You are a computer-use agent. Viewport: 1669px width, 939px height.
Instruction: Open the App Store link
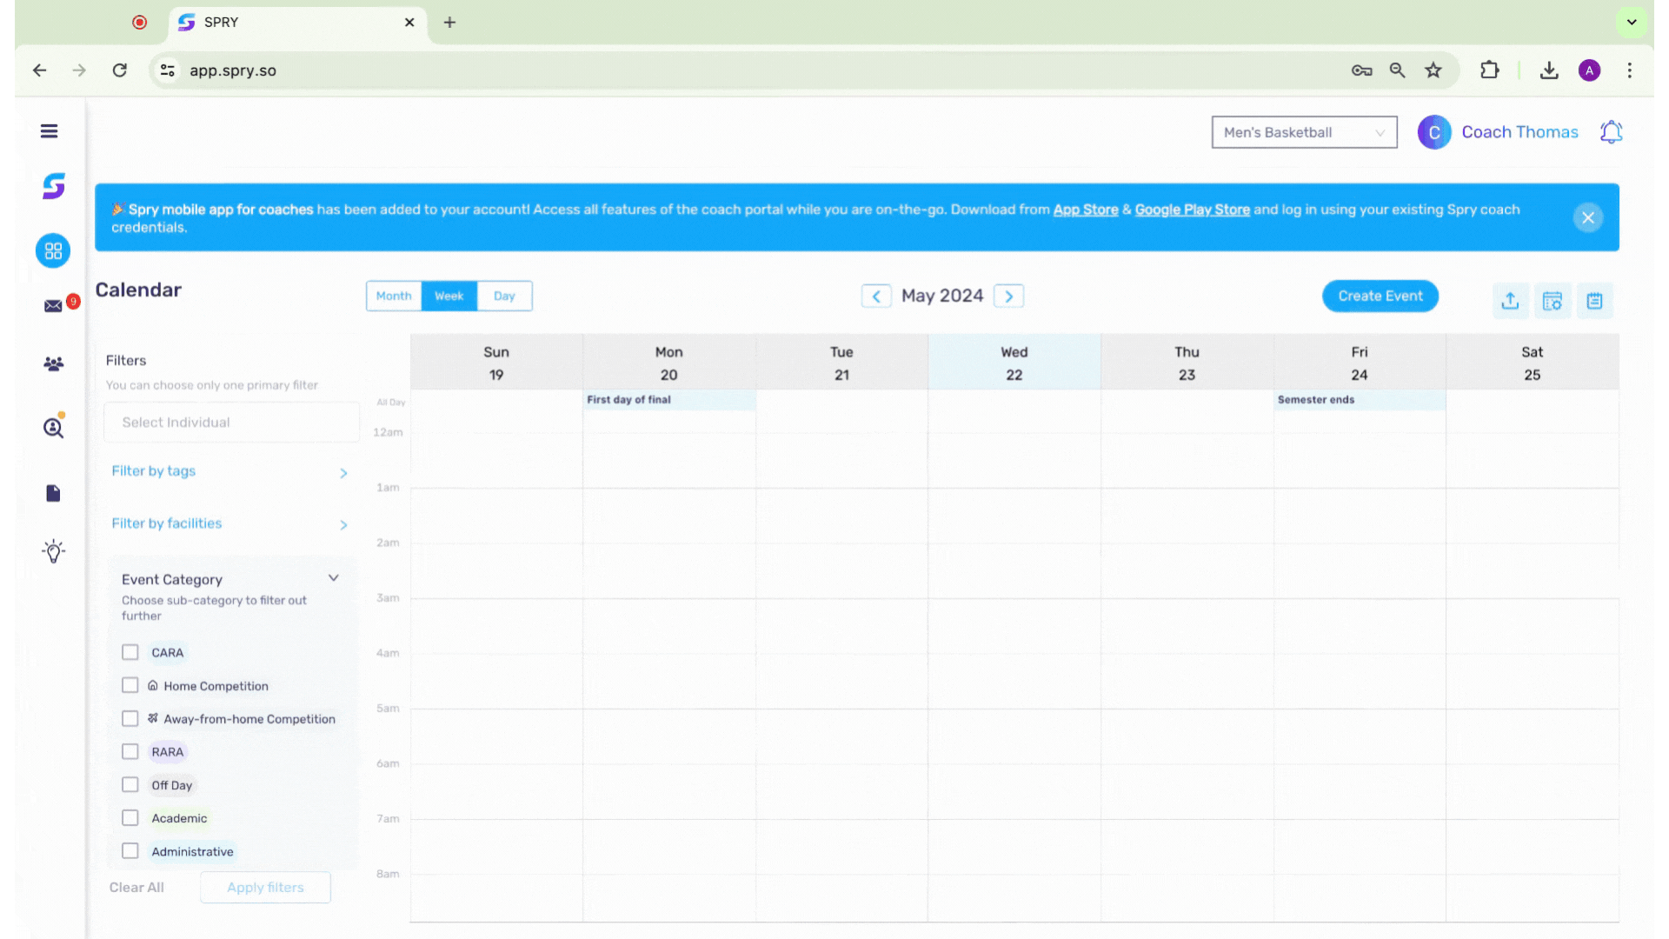(x=1085, y=210)
